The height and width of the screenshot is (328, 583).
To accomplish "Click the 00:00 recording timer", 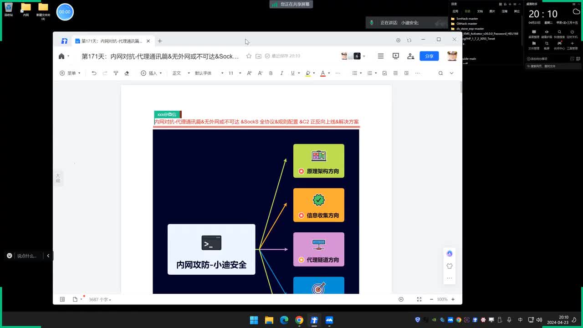I will point(65,12).
